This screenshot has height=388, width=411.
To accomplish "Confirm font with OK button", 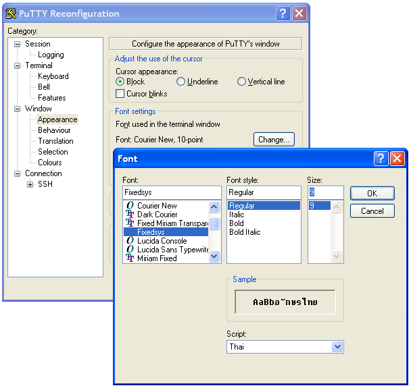I will [x=372, y=194].
